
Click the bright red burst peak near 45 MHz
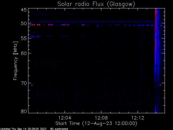pyautogui.click(x=156, y=12)
